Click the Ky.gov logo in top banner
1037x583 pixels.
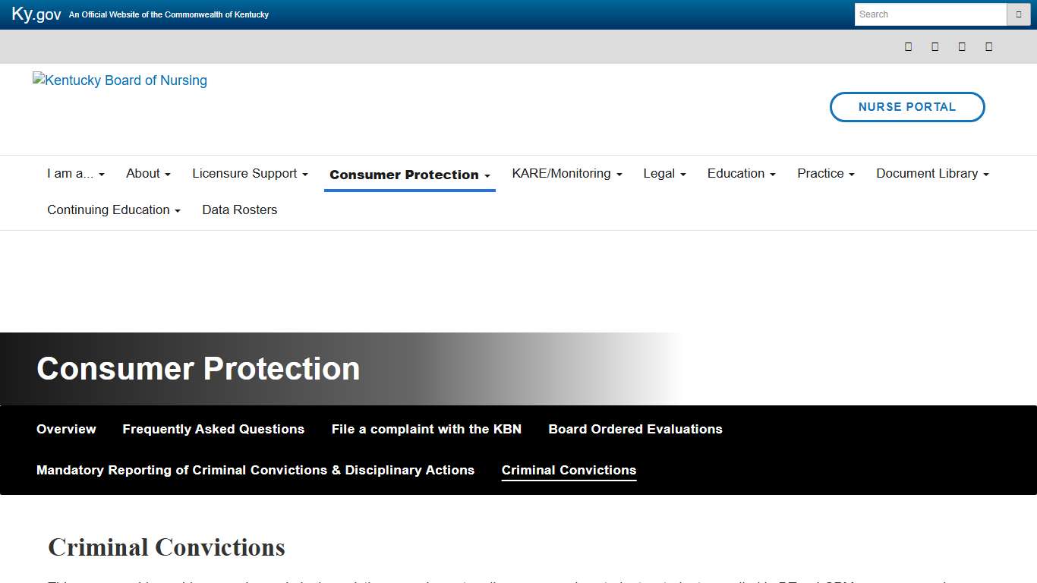36,14
